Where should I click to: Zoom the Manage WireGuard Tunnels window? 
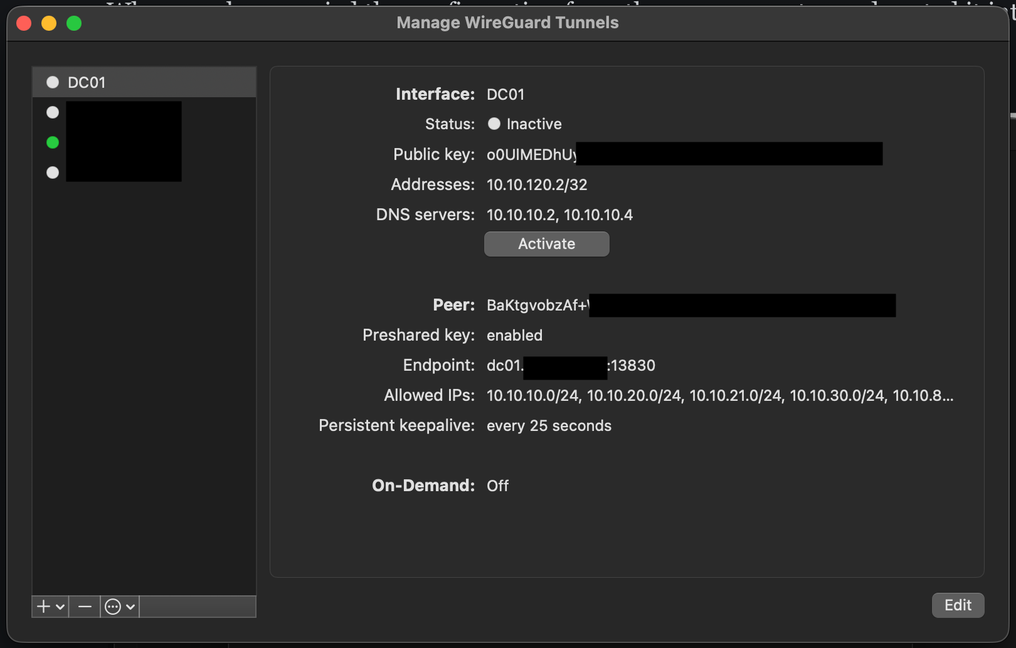(74, 23)
